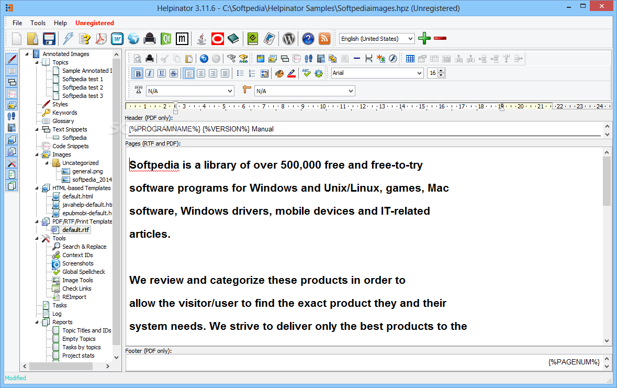Open the font color palette icon
Screen dimensions: 617x388
click(279, 73)
